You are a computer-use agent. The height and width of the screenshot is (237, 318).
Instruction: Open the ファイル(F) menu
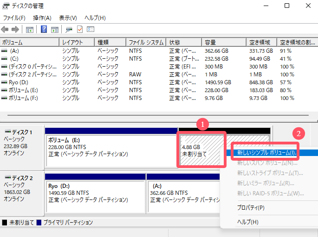point(14,18)
